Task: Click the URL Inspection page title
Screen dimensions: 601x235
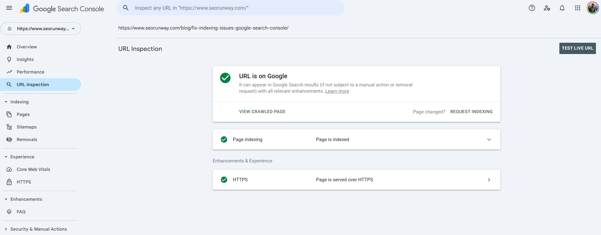Action: (x=140, y=49)
